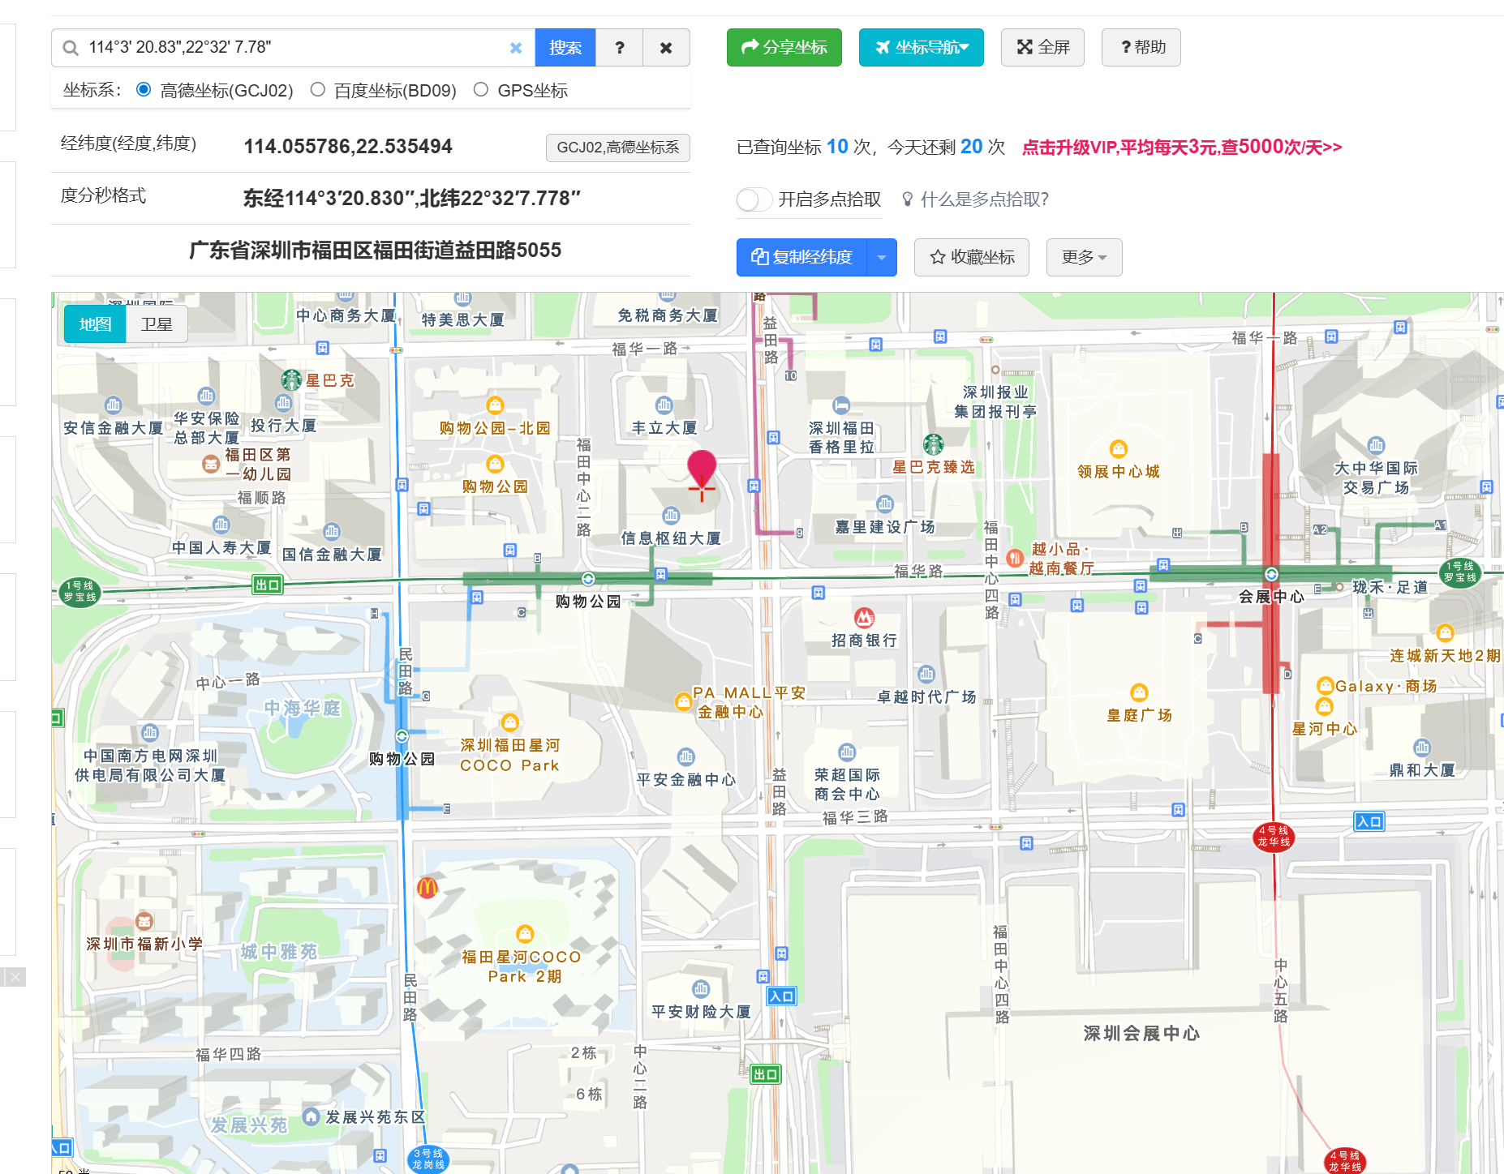Click the address text 广东省深圳市福田区福田街道益田路5055
1504x1174 pixels.
click(x=375, y=251)
